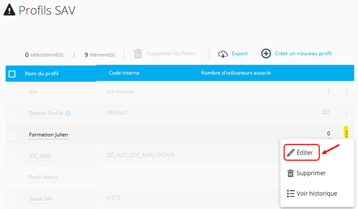Open the three-dot menu for Default Profile

tap(346, 112)
